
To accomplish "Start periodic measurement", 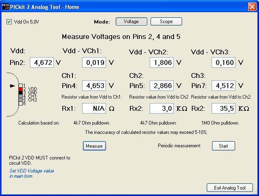I will tap(223, 146).
